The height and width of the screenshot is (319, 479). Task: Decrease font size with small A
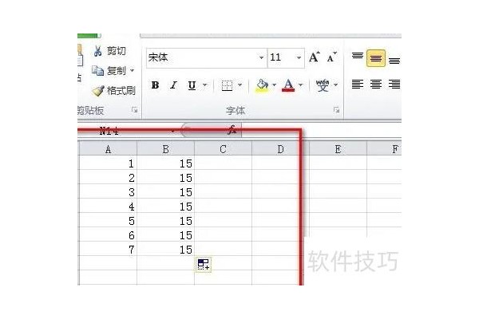point(331,57)
